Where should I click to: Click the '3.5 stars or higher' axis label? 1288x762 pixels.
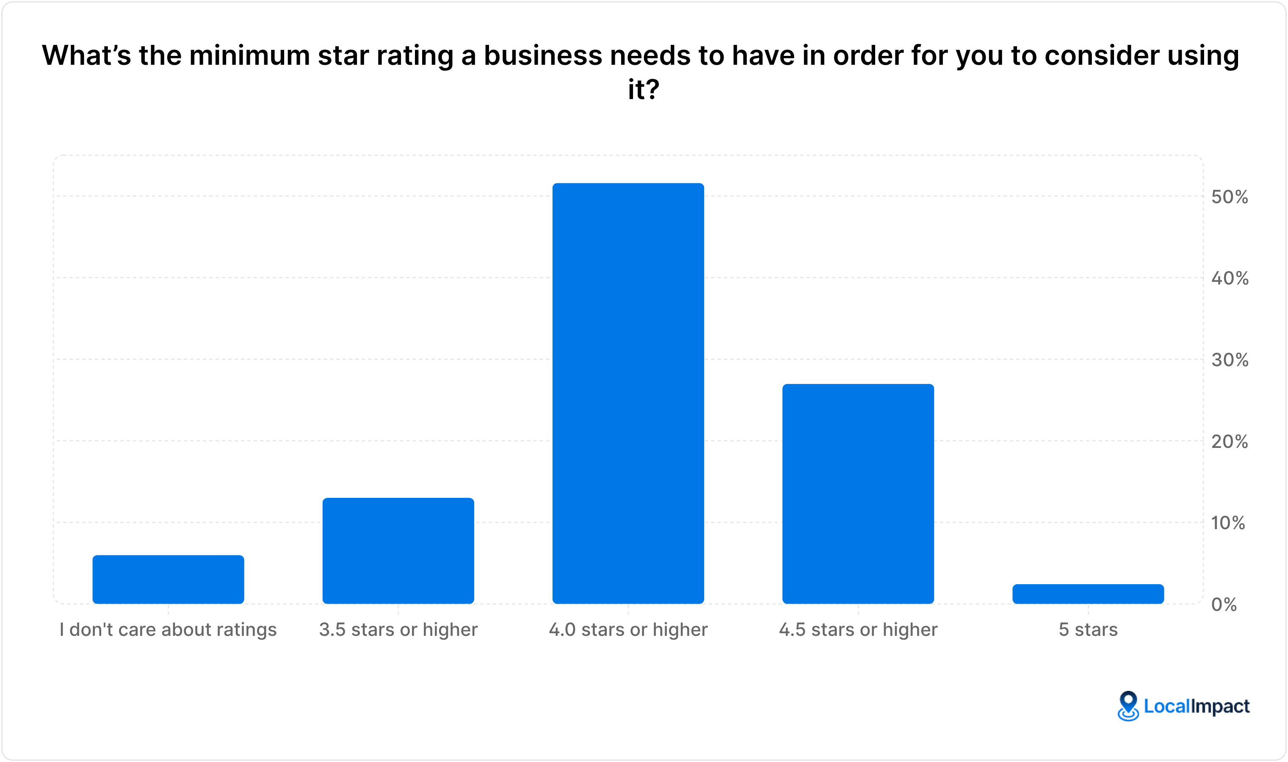pyautogui.click(x=398, y=629)
